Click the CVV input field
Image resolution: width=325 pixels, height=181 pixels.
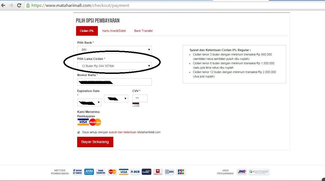point(140,98)
